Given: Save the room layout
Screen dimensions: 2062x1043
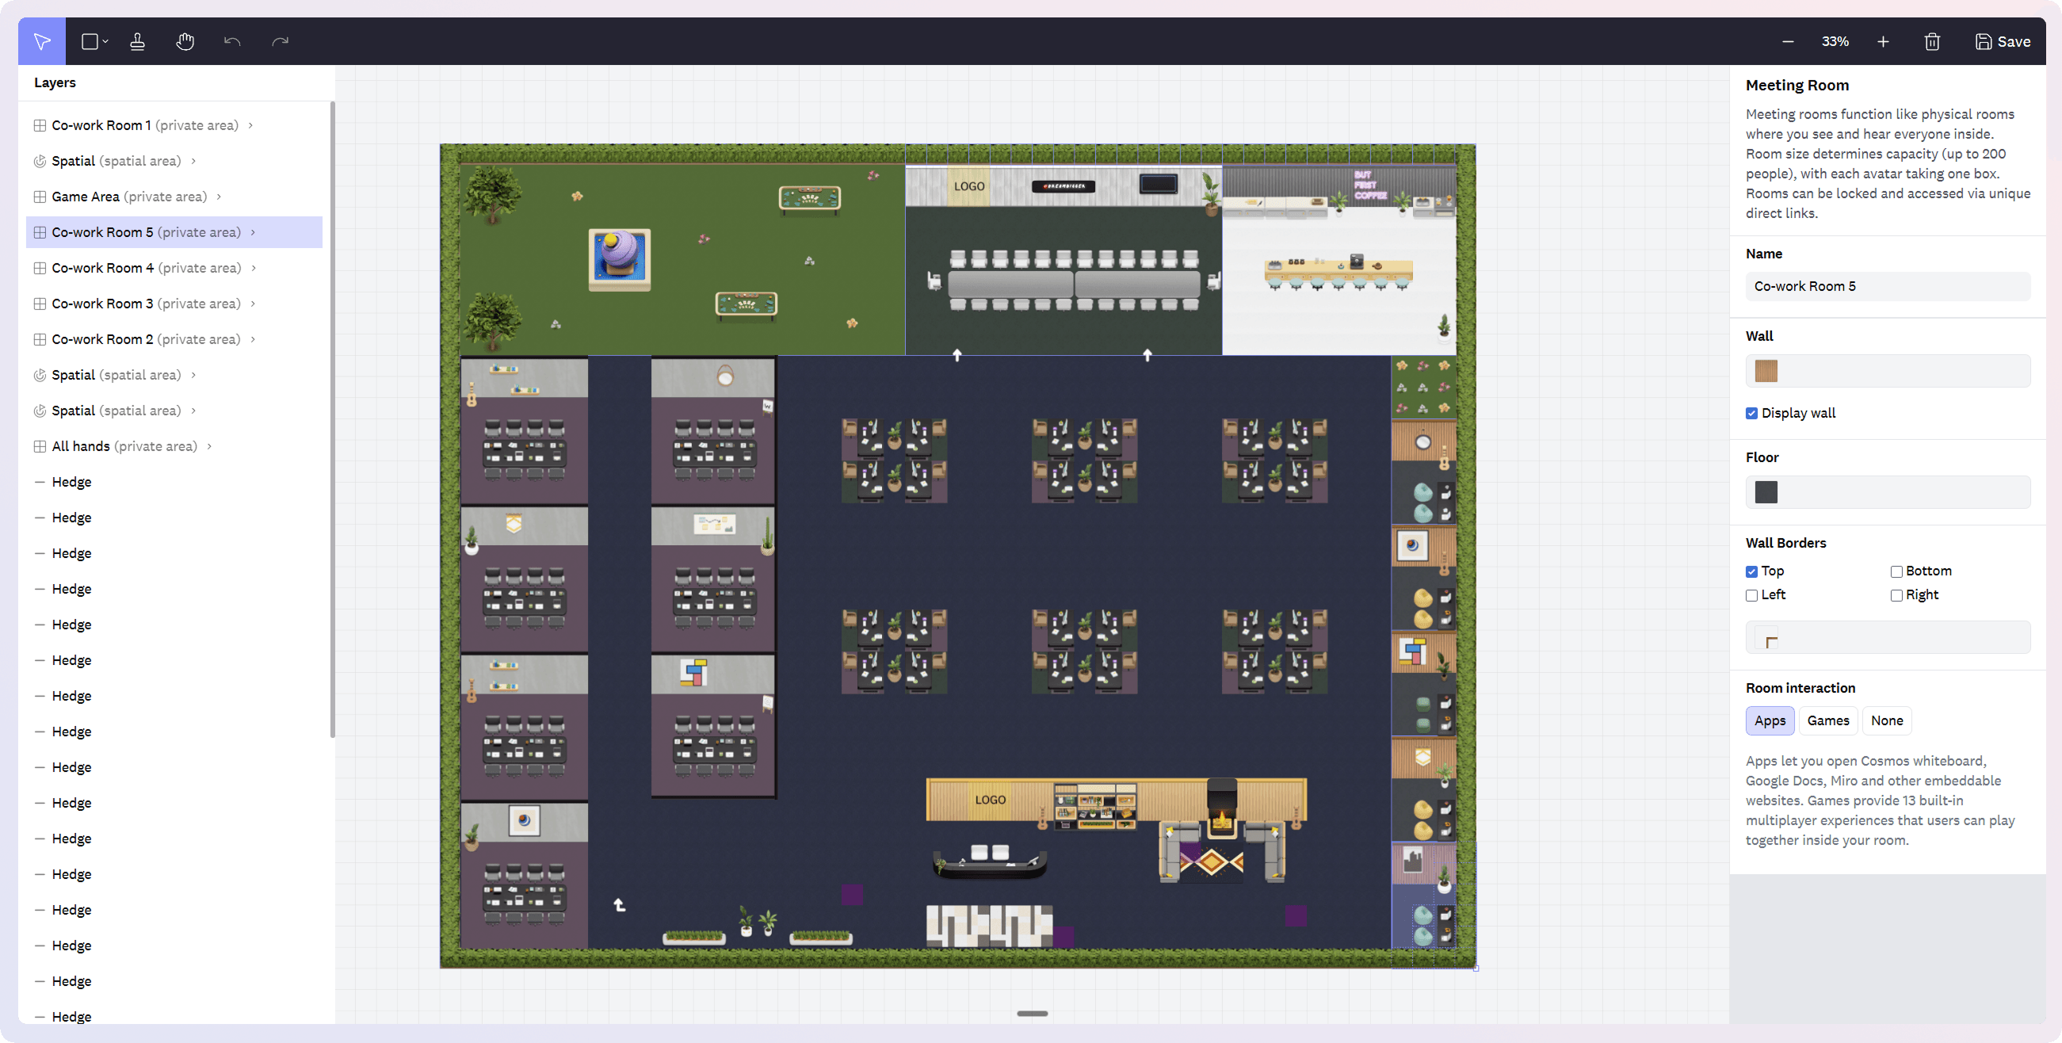Looking at the screenshot, I should pos(2002,42).
